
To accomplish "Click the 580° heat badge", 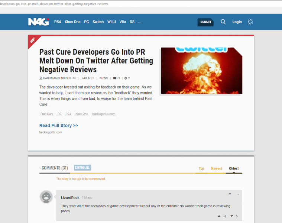I will (x=33, y=40).
